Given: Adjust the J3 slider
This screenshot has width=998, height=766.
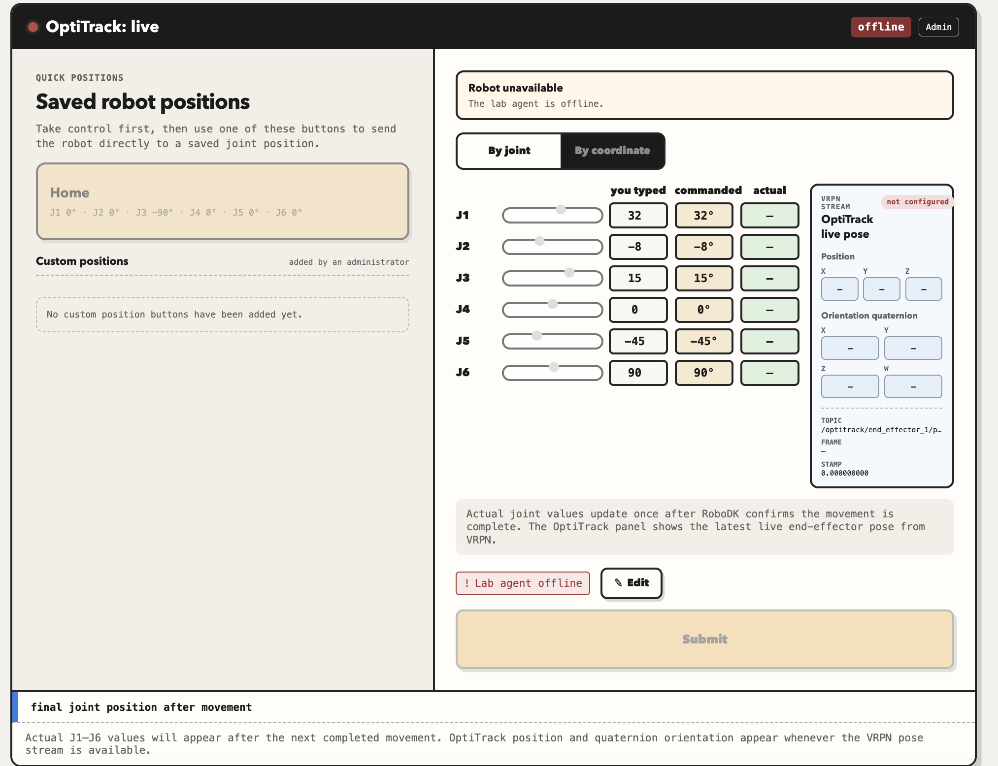Looking at the screenshot, I should tap(552, 278).
